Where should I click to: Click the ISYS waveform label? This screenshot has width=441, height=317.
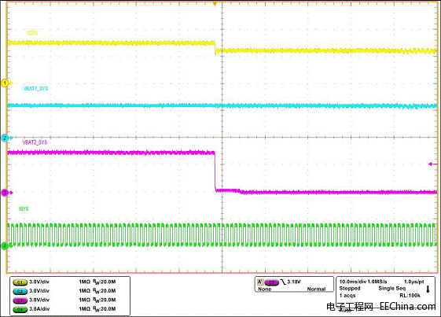[24, 208]
